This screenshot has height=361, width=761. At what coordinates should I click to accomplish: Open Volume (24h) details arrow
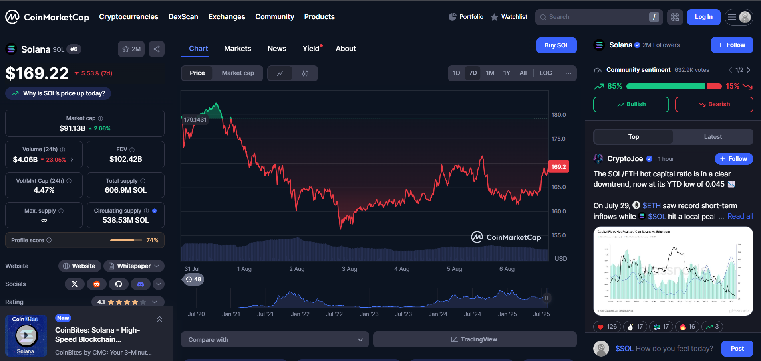(72, 160)
